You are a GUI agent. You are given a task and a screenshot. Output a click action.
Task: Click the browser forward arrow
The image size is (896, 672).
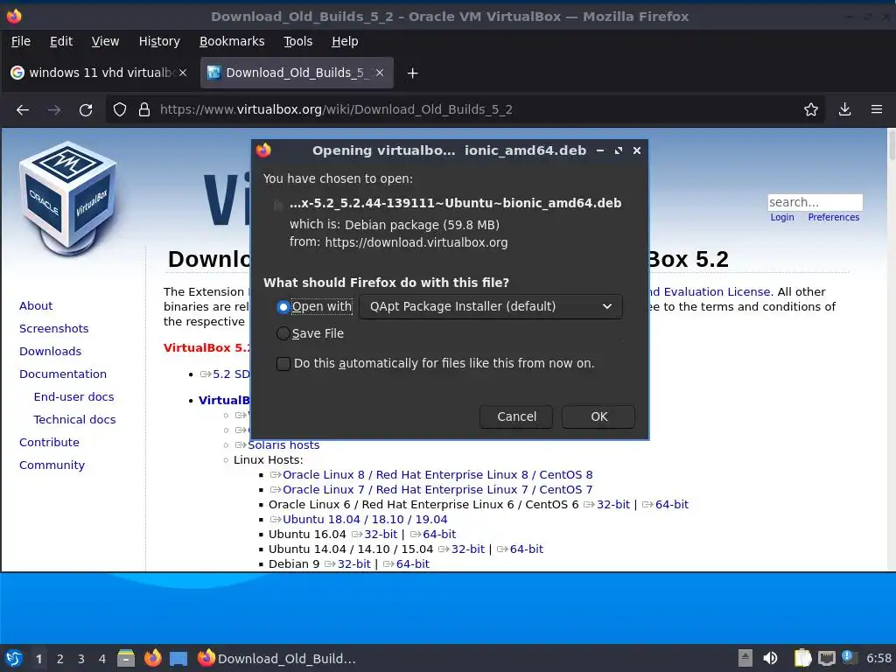click(54, 109)
